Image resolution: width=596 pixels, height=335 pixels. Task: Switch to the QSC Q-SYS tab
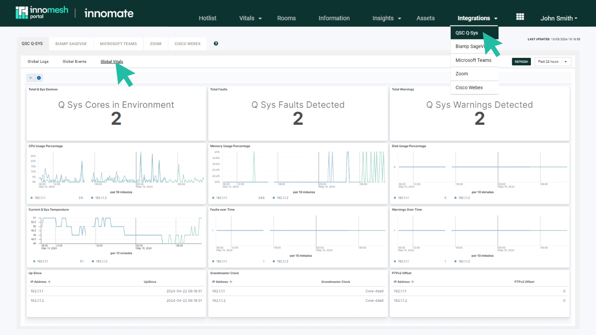point(32,44)
